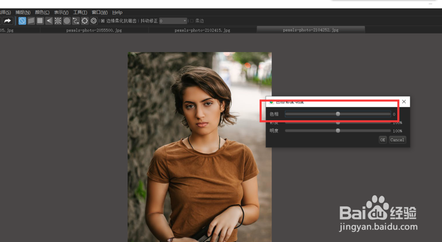Screen dimensions: 442x242
Task: Click the 彩度 saturation slider track
Action: pos(338,123)
